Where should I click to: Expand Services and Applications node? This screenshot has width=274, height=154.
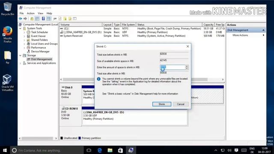[x=20, y=63]
